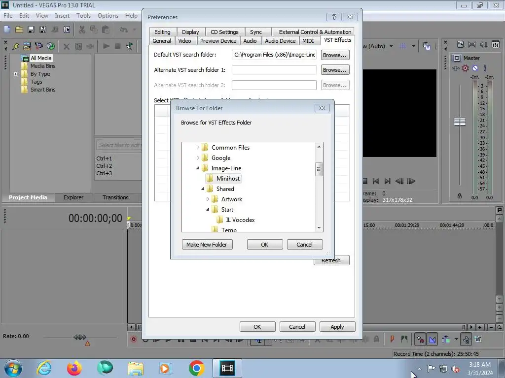505x378 pixels.
Task: Click the Save As floppy icon with question mark
Action: point(42,30)
